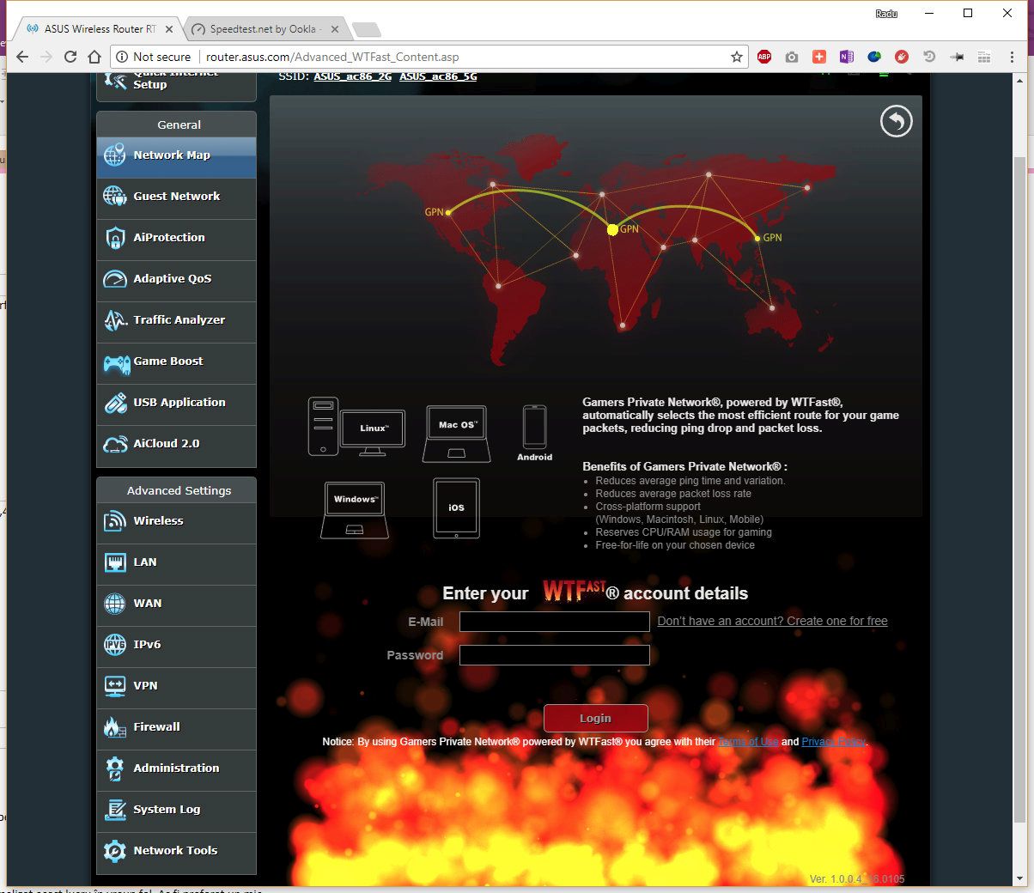Open the Administration menu item
The height and width of the screenshot is (893, 1034).
pyautogui.click(x=176, y=768)
